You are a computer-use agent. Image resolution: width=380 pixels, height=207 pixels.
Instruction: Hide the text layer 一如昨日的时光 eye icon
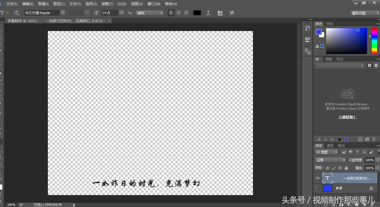(317, 178)
